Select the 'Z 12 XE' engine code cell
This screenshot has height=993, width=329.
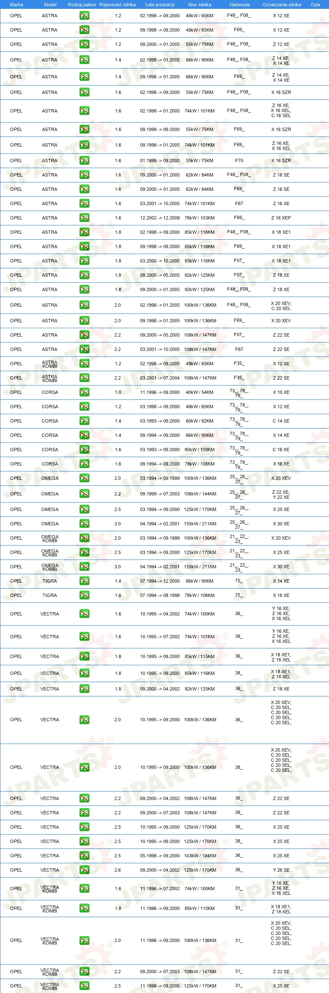coord(281,44)
